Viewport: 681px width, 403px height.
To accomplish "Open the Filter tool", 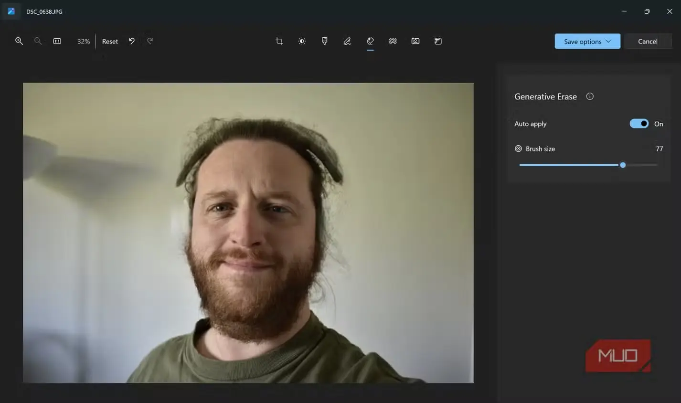I will (325, 41).
